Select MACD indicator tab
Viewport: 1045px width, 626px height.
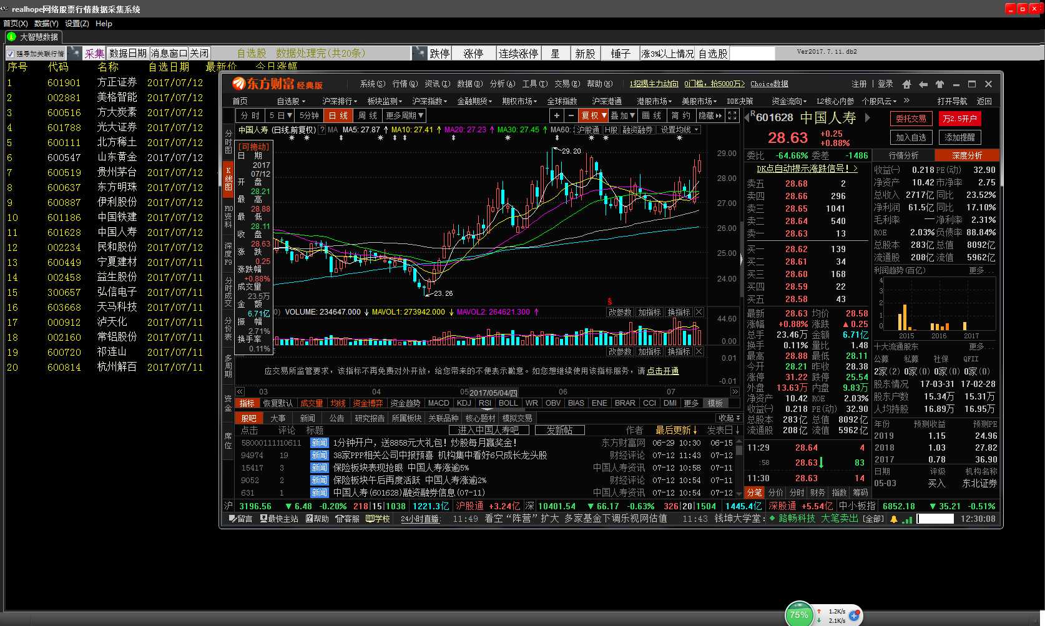click(x=438, y=403)
